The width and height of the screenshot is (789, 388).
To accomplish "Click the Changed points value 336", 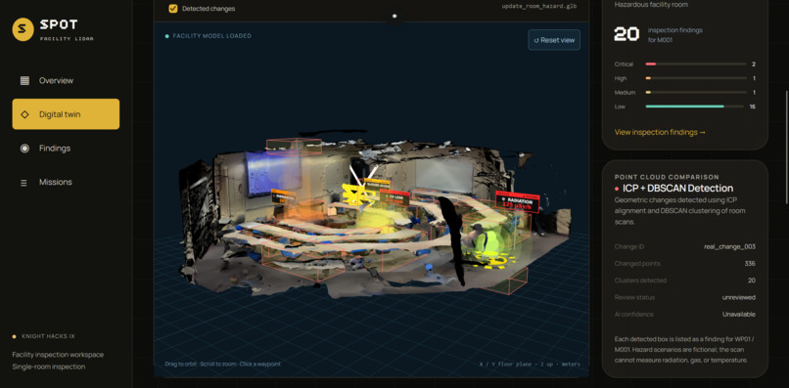I will (750, 264).
